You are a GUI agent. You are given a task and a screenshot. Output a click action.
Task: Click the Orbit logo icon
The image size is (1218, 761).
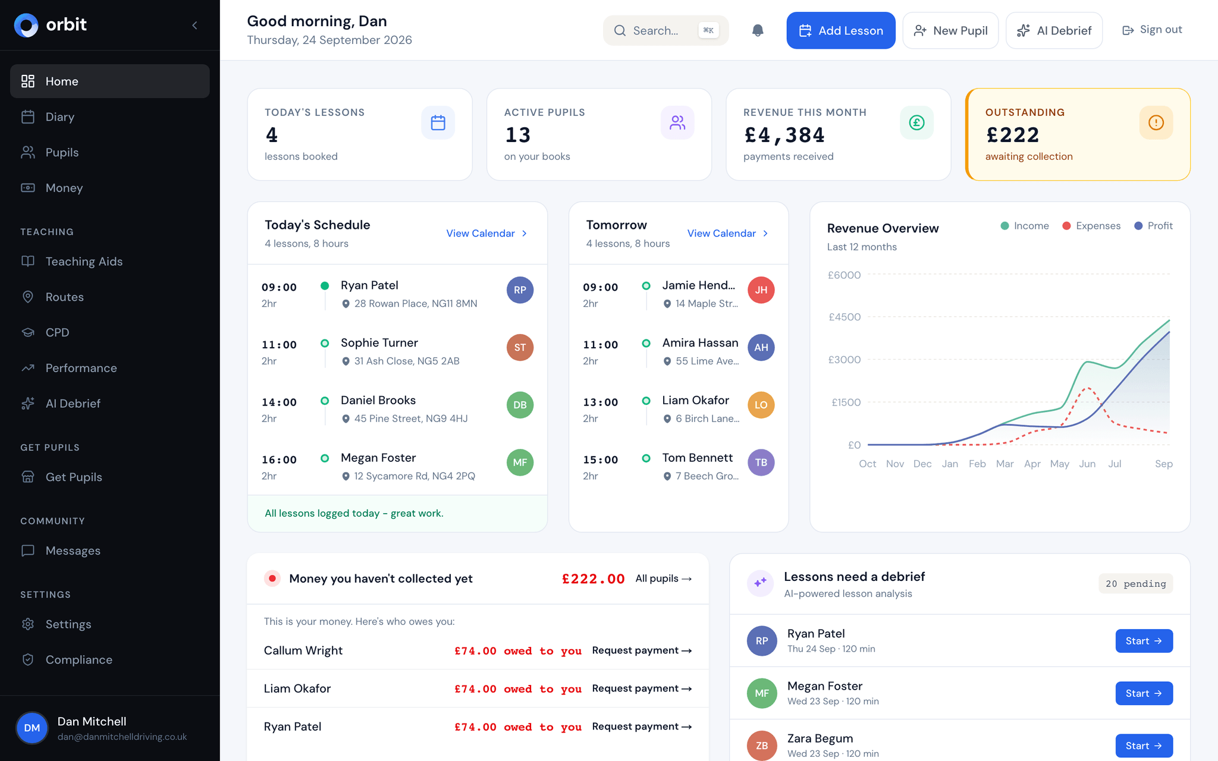click(x=26, y=25)
